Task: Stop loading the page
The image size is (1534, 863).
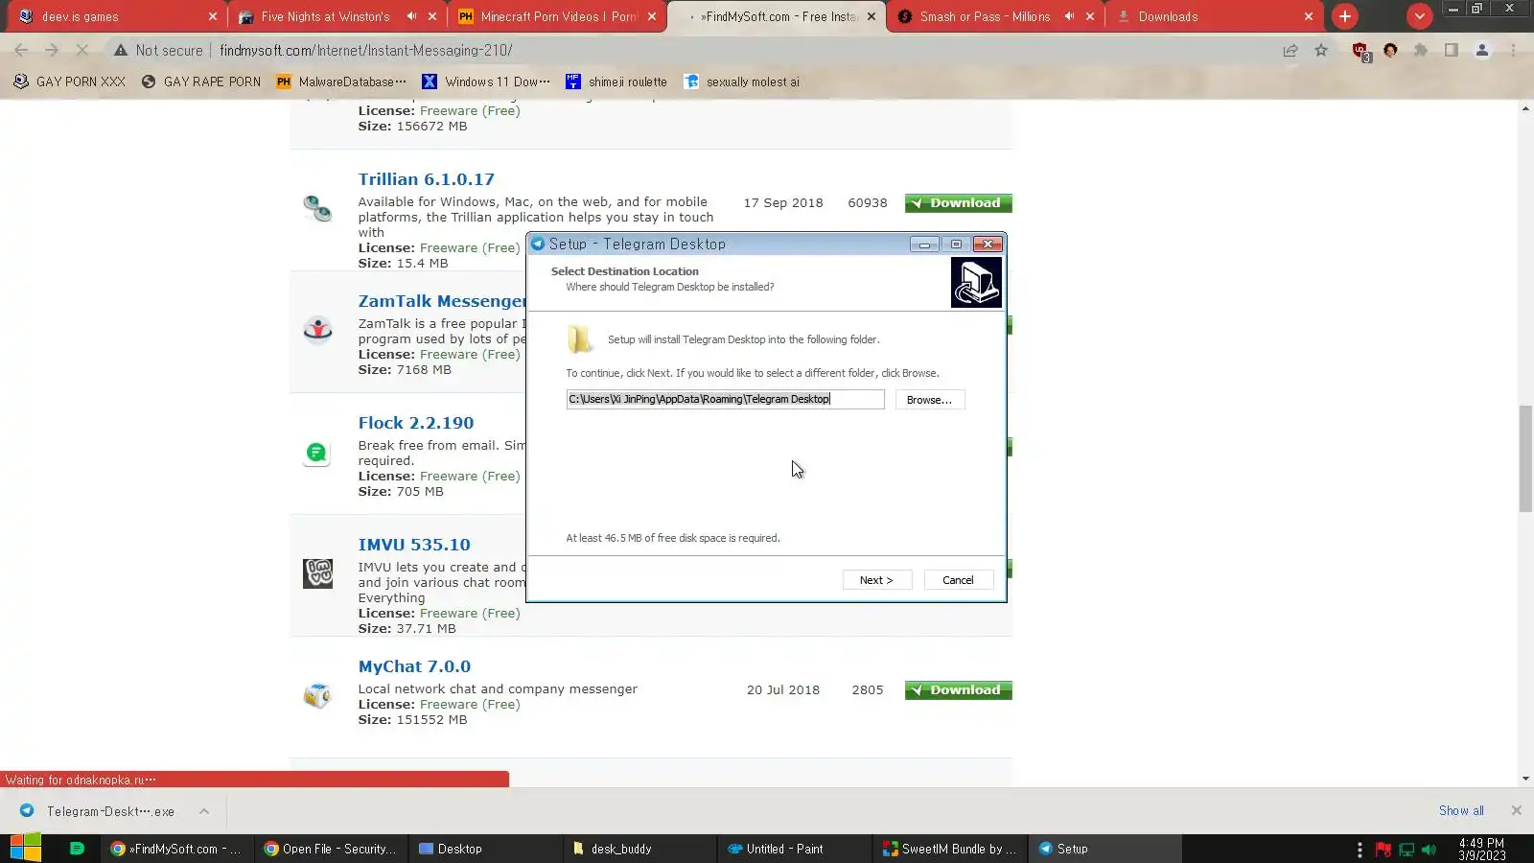Action: click(82, 50)
